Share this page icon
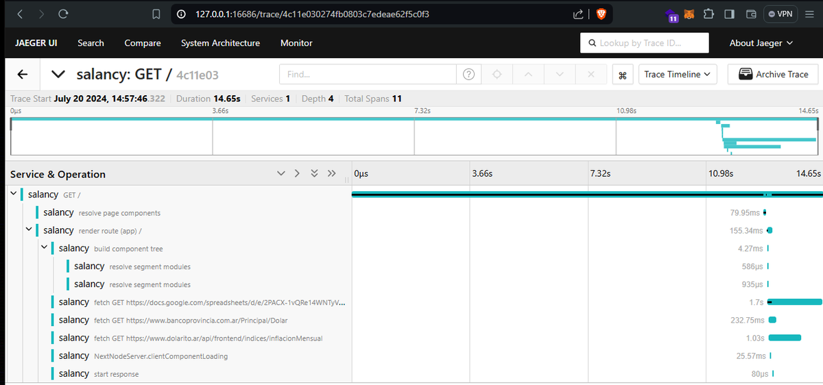823x385 pixels. click(577, 14)
